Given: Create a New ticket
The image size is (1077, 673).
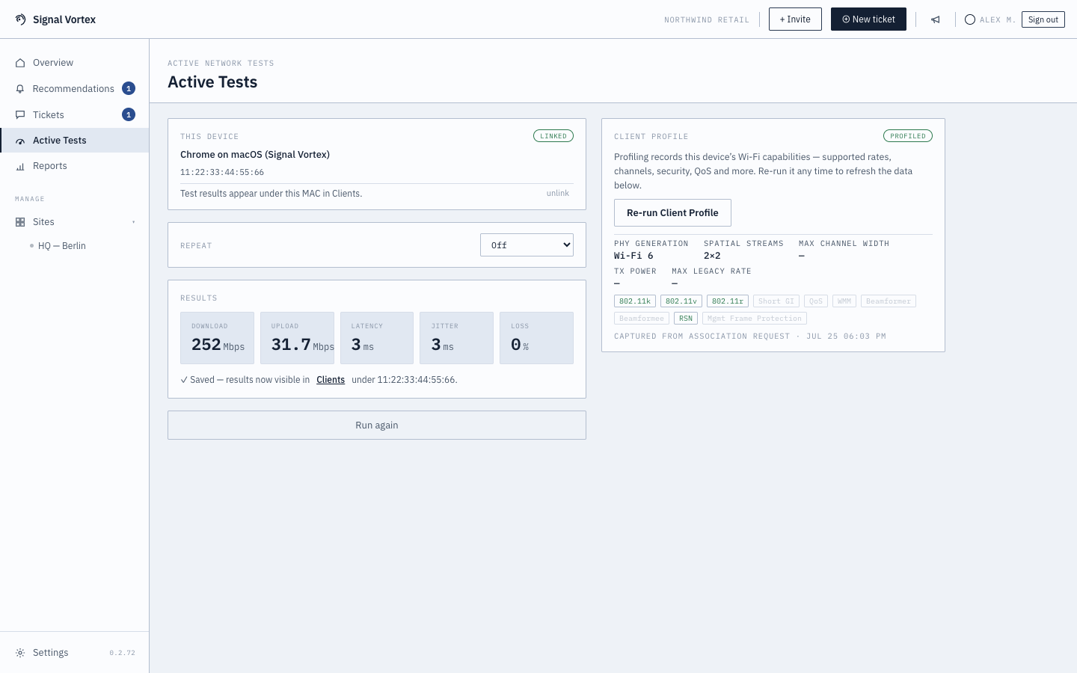Looking at the screenshot, I should [868, 19].
